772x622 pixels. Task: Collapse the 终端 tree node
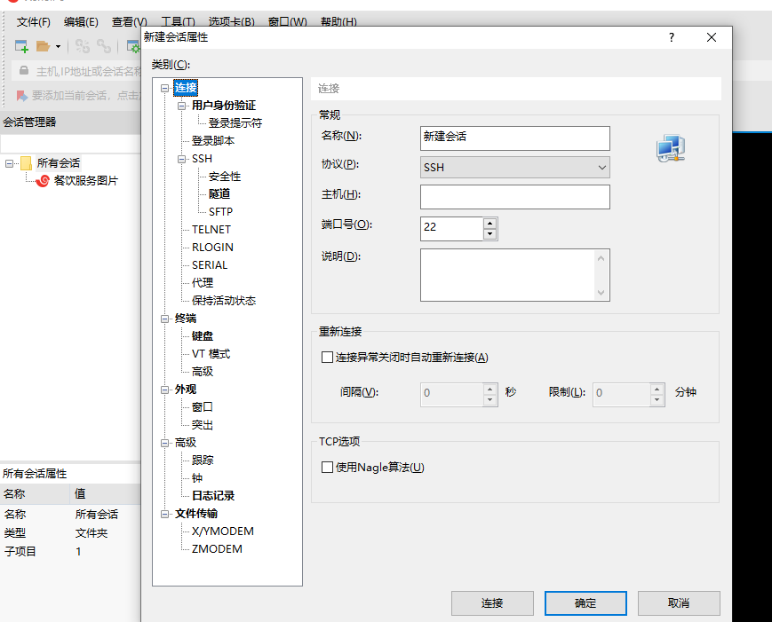(165, 319)
